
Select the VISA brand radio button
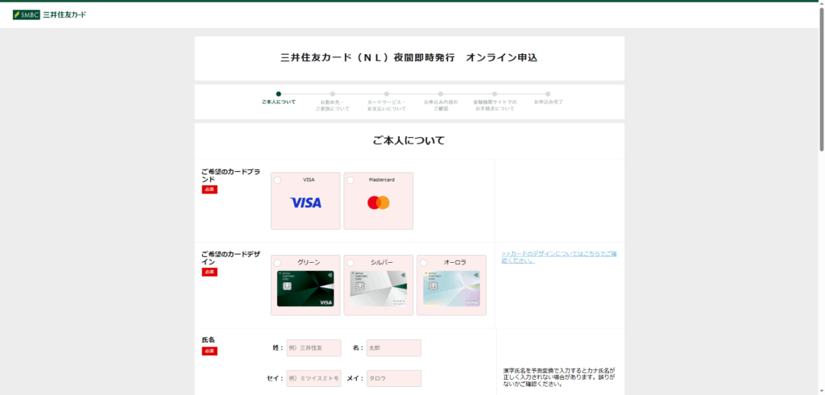[277, 180]
